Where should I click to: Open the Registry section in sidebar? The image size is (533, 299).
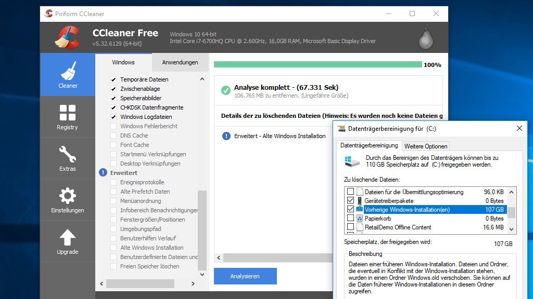tap(68, 117)
